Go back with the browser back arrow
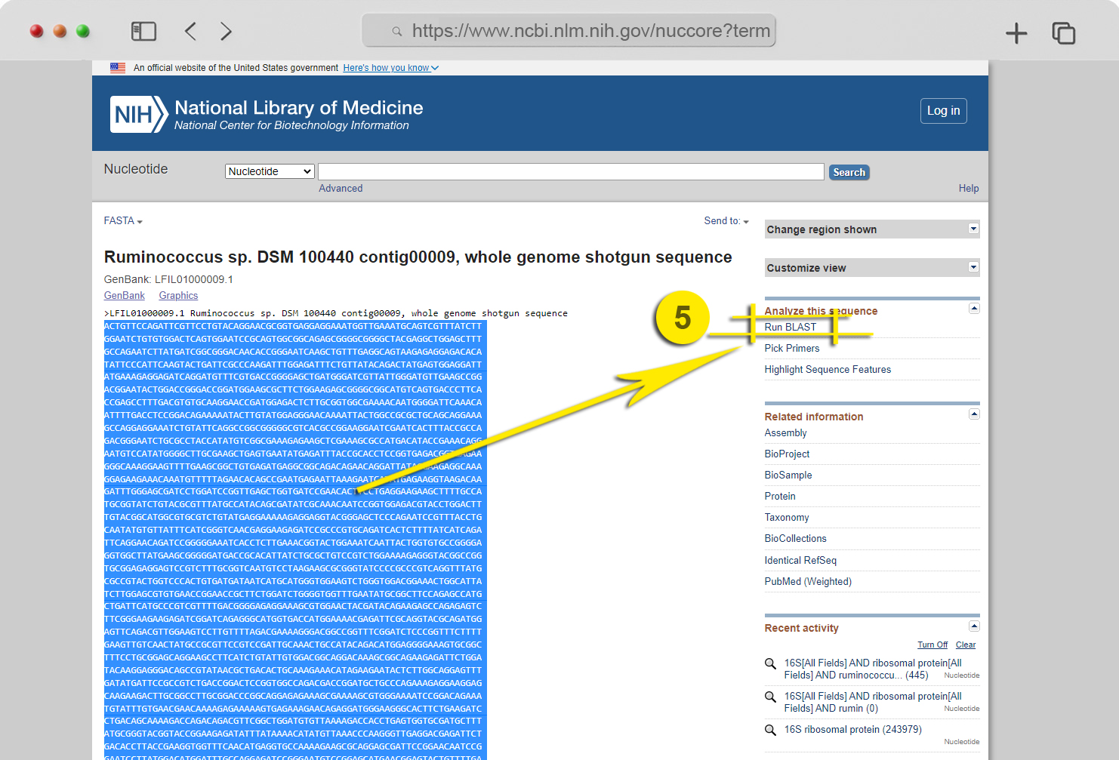The image size is (1119, 760). (190, 31)
